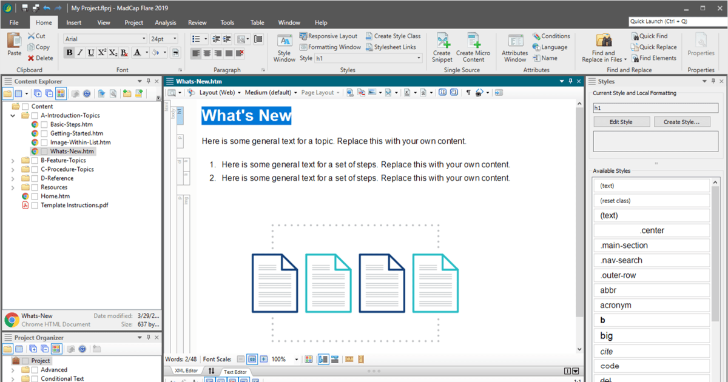Switch to the XML Editor tab
This screenshot has height=382, width=728.
click(x=186, y=371)
